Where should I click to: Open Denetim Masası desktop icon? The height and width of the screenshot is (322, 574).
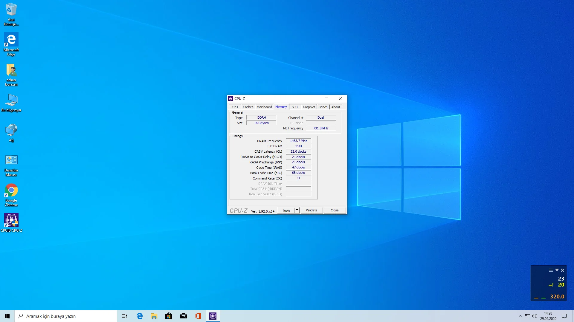11,161
